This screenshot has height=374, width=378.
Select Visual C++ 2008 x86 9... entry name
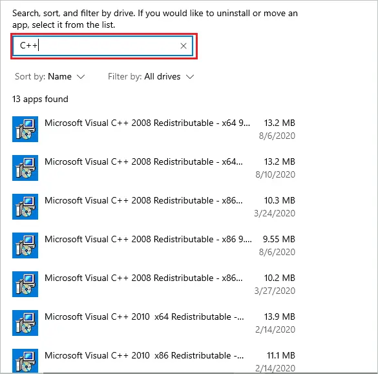click(x=148, y=239)
